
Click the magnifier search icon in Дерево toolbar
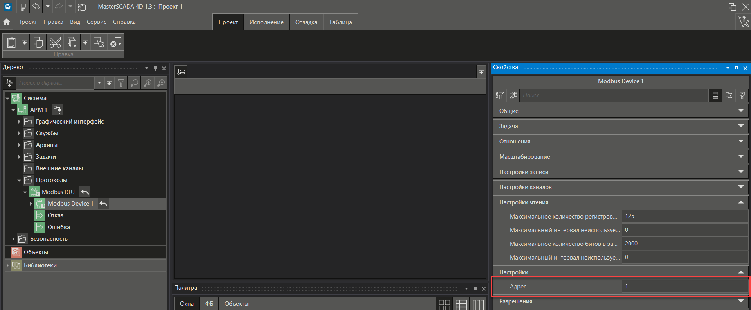point(134,83)
